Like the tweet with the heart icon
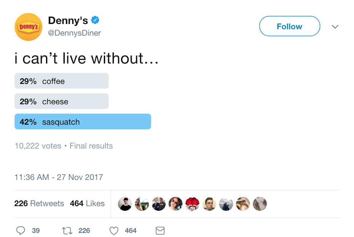354x237 pixels. pos(114,231)
